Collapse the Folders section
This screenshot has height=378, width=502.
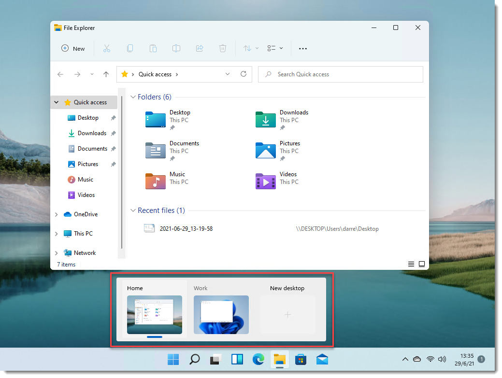click(133, 97)
